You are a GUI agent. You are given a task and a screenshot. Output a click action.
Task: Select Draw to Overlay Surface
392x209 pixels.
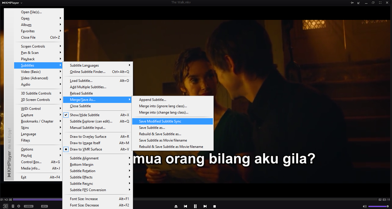[x=98, y=137]
